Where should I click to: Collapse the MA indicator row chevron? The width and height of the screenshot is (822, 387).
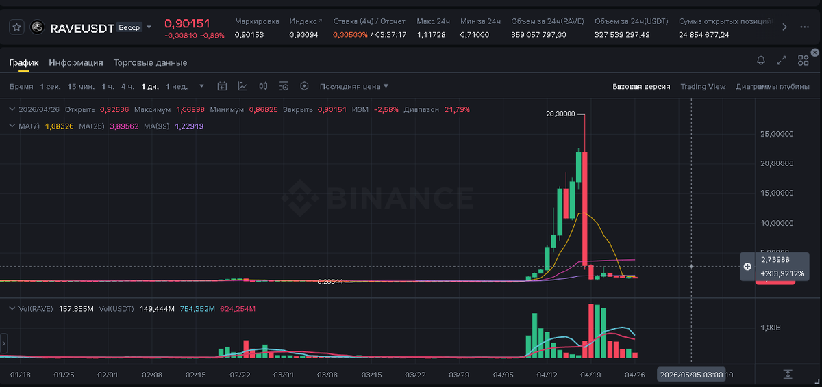point(12,126)
